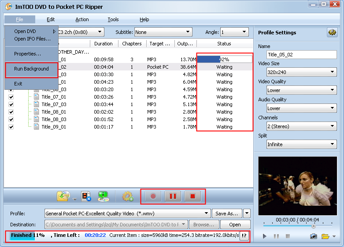Select Run Background menu item
344x247 pixels.
31,69
